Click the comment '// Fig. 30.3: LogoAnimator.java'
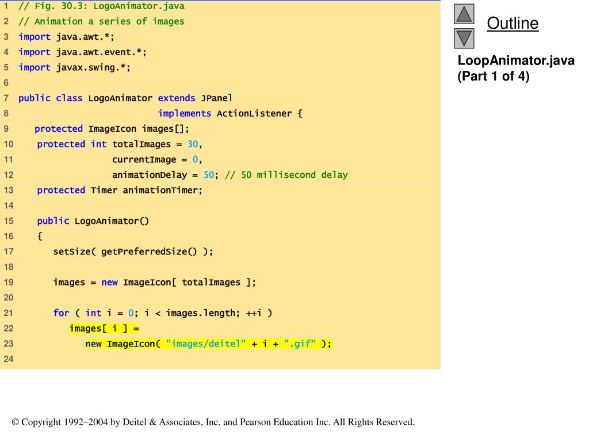589x442 pixels. (101, 6)
